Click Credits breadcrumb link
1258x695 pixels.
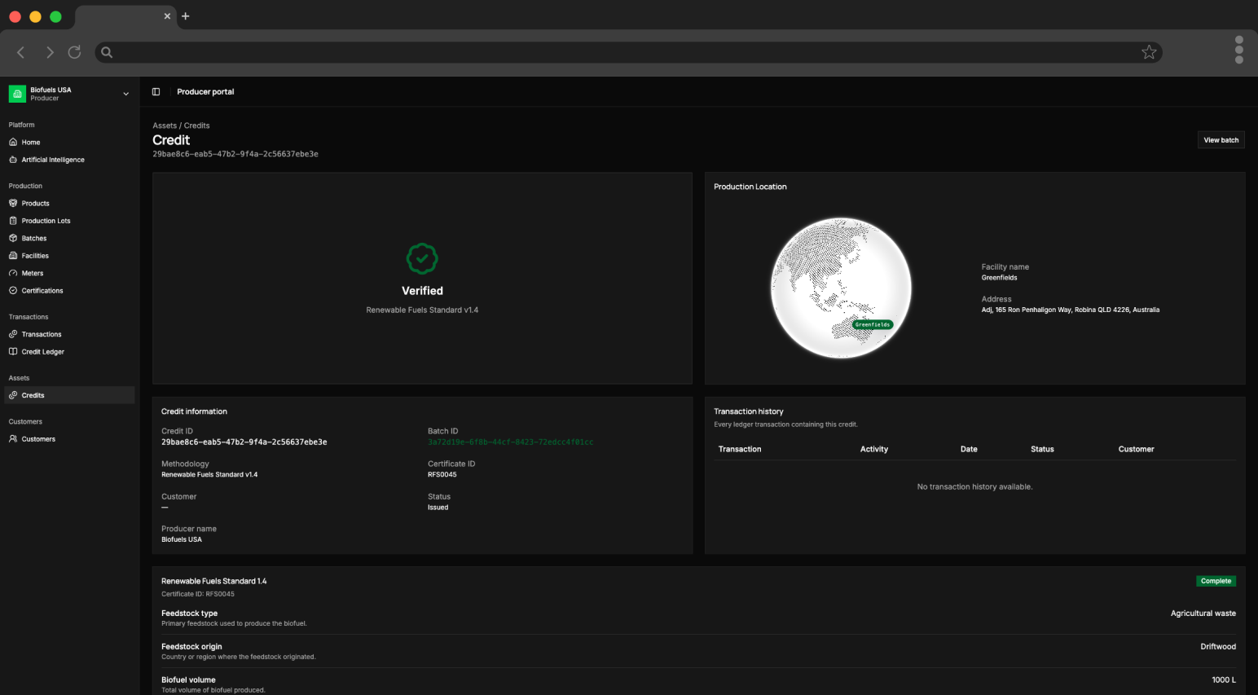point(197,125)
